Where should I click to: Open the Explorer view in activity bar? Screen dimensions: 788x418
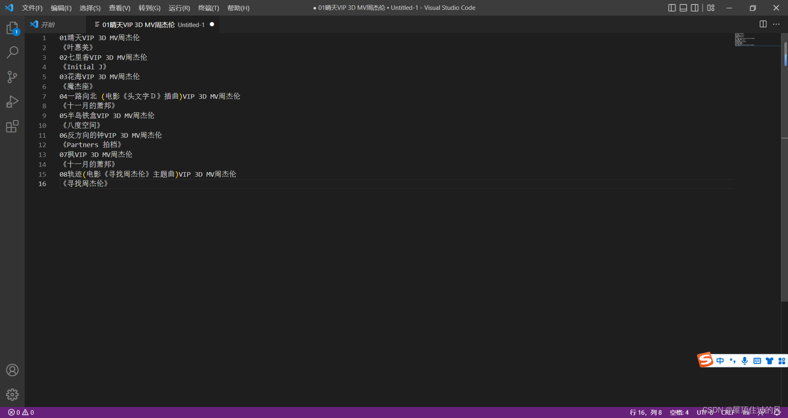coord(12,28)
